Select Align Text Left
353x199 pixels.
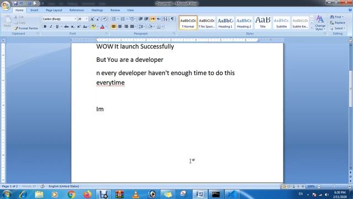(x=114, y=27)
